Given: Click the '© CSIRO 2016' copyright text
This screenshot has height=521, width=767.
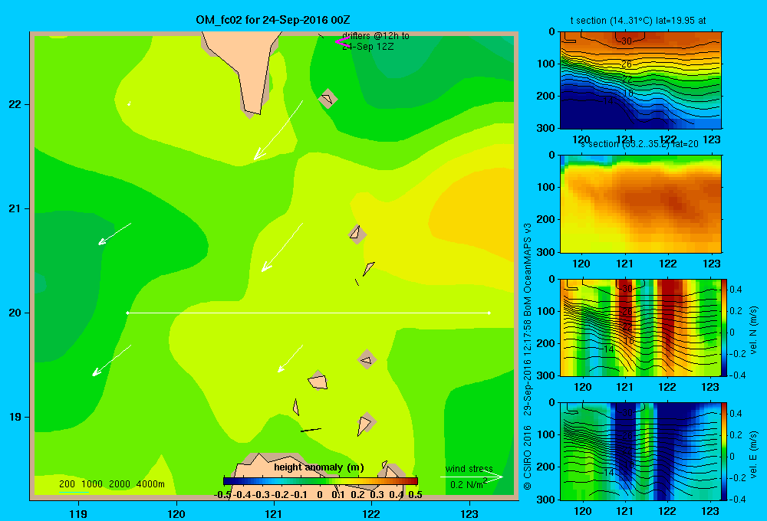Looking at the screenshot, I should pyautogui.click(x=528, y=458).
